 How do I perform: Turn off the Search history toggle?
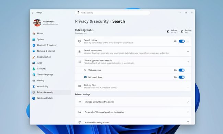[x=181, y=41]
